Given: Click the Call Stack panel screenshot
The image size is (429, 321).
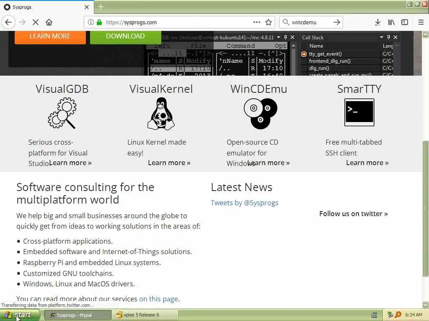Looking at the screenshot, I should [350, 54].
